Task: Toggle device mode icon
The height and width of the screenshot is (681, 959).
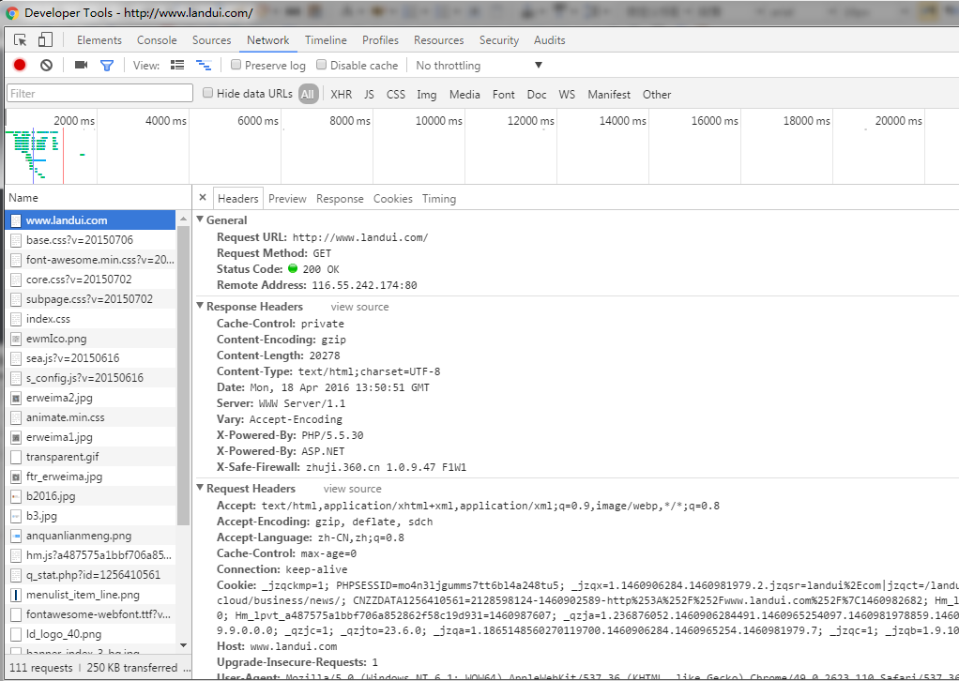Action: pyautogui.click(x=45, y=40)
